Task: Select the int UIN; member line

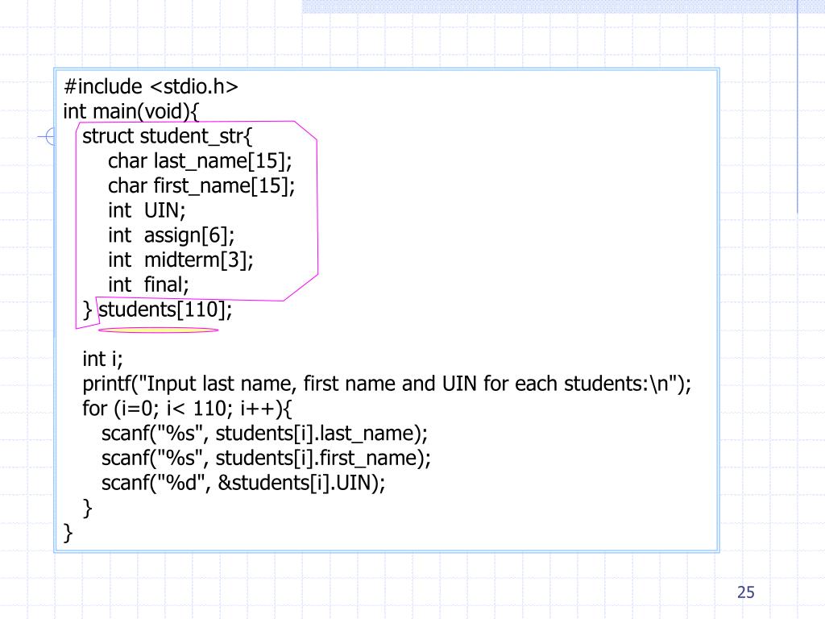Action: coord(147,210)
